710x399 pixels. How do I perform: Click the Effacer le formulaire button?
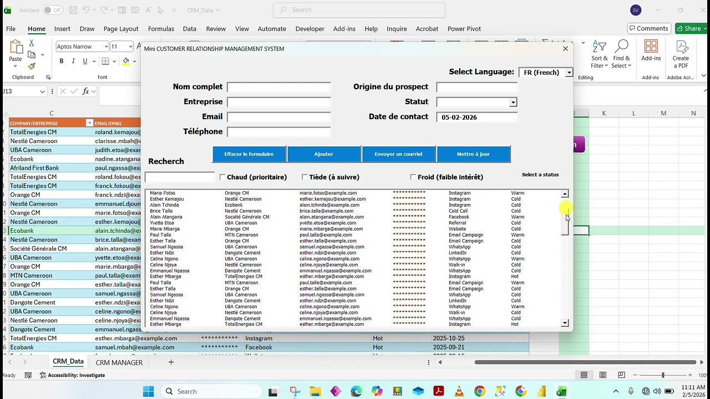[x=249, y=154]
